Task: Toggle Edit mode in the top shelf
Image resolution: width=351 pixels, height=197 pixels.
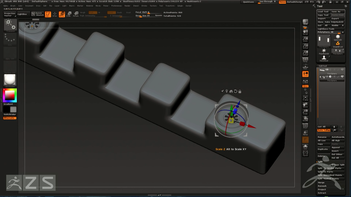Action: 48,13
